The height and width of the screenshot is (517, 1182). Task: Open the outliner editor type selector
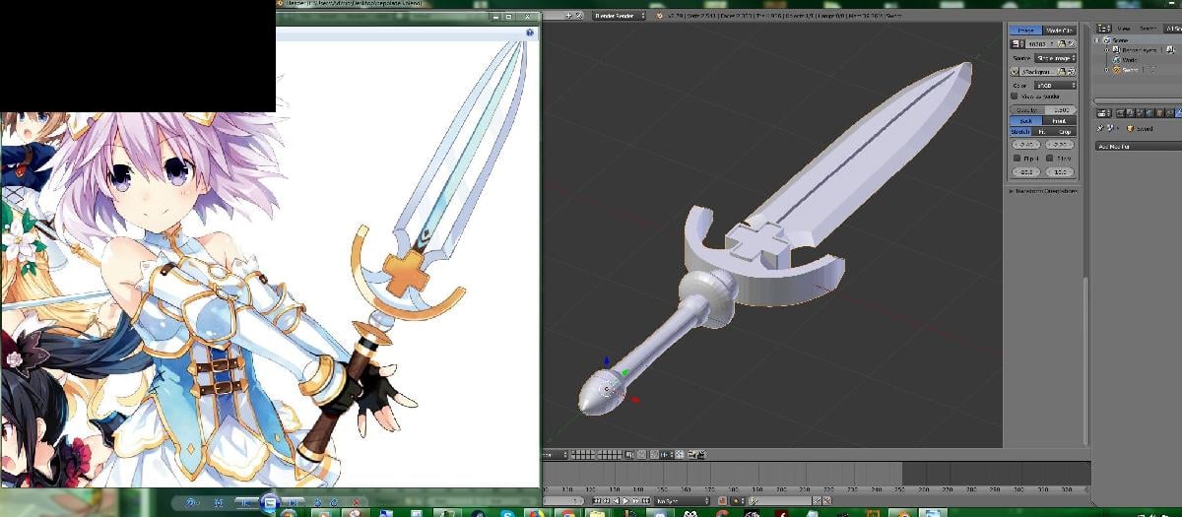pos(1104,29)
